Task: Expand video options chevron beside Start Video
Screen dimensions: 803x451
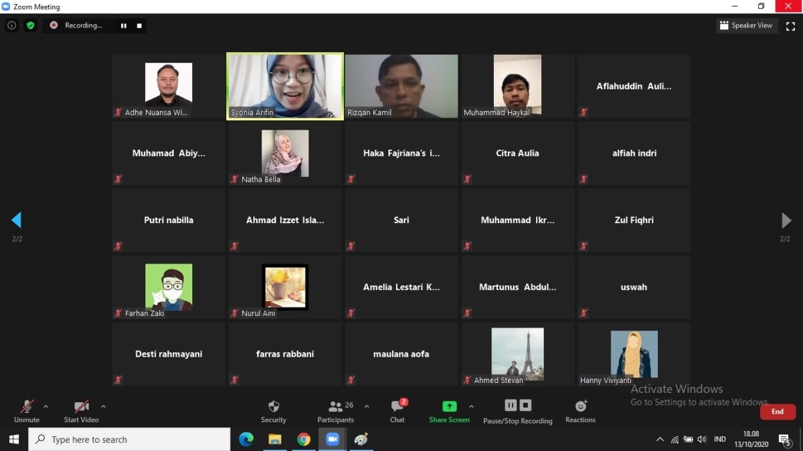Action: point(103,406)
